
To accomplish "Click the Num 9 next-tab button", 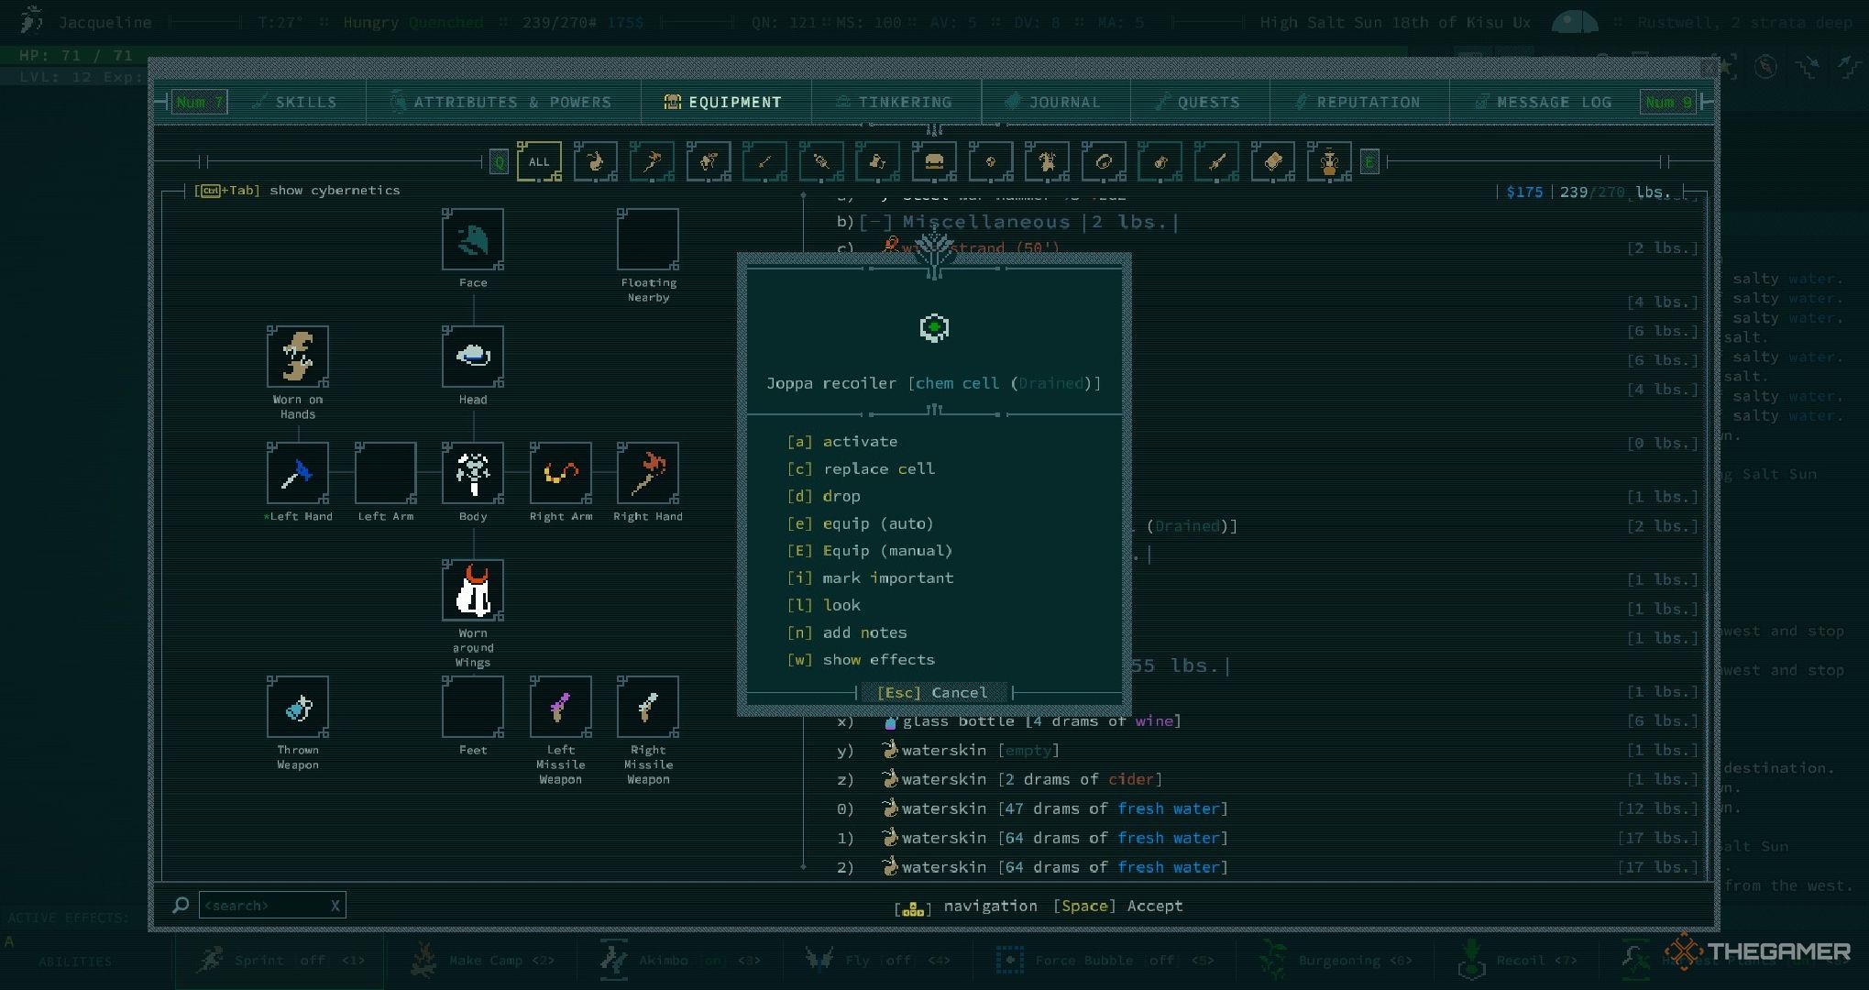I will tap(1668, 102).
